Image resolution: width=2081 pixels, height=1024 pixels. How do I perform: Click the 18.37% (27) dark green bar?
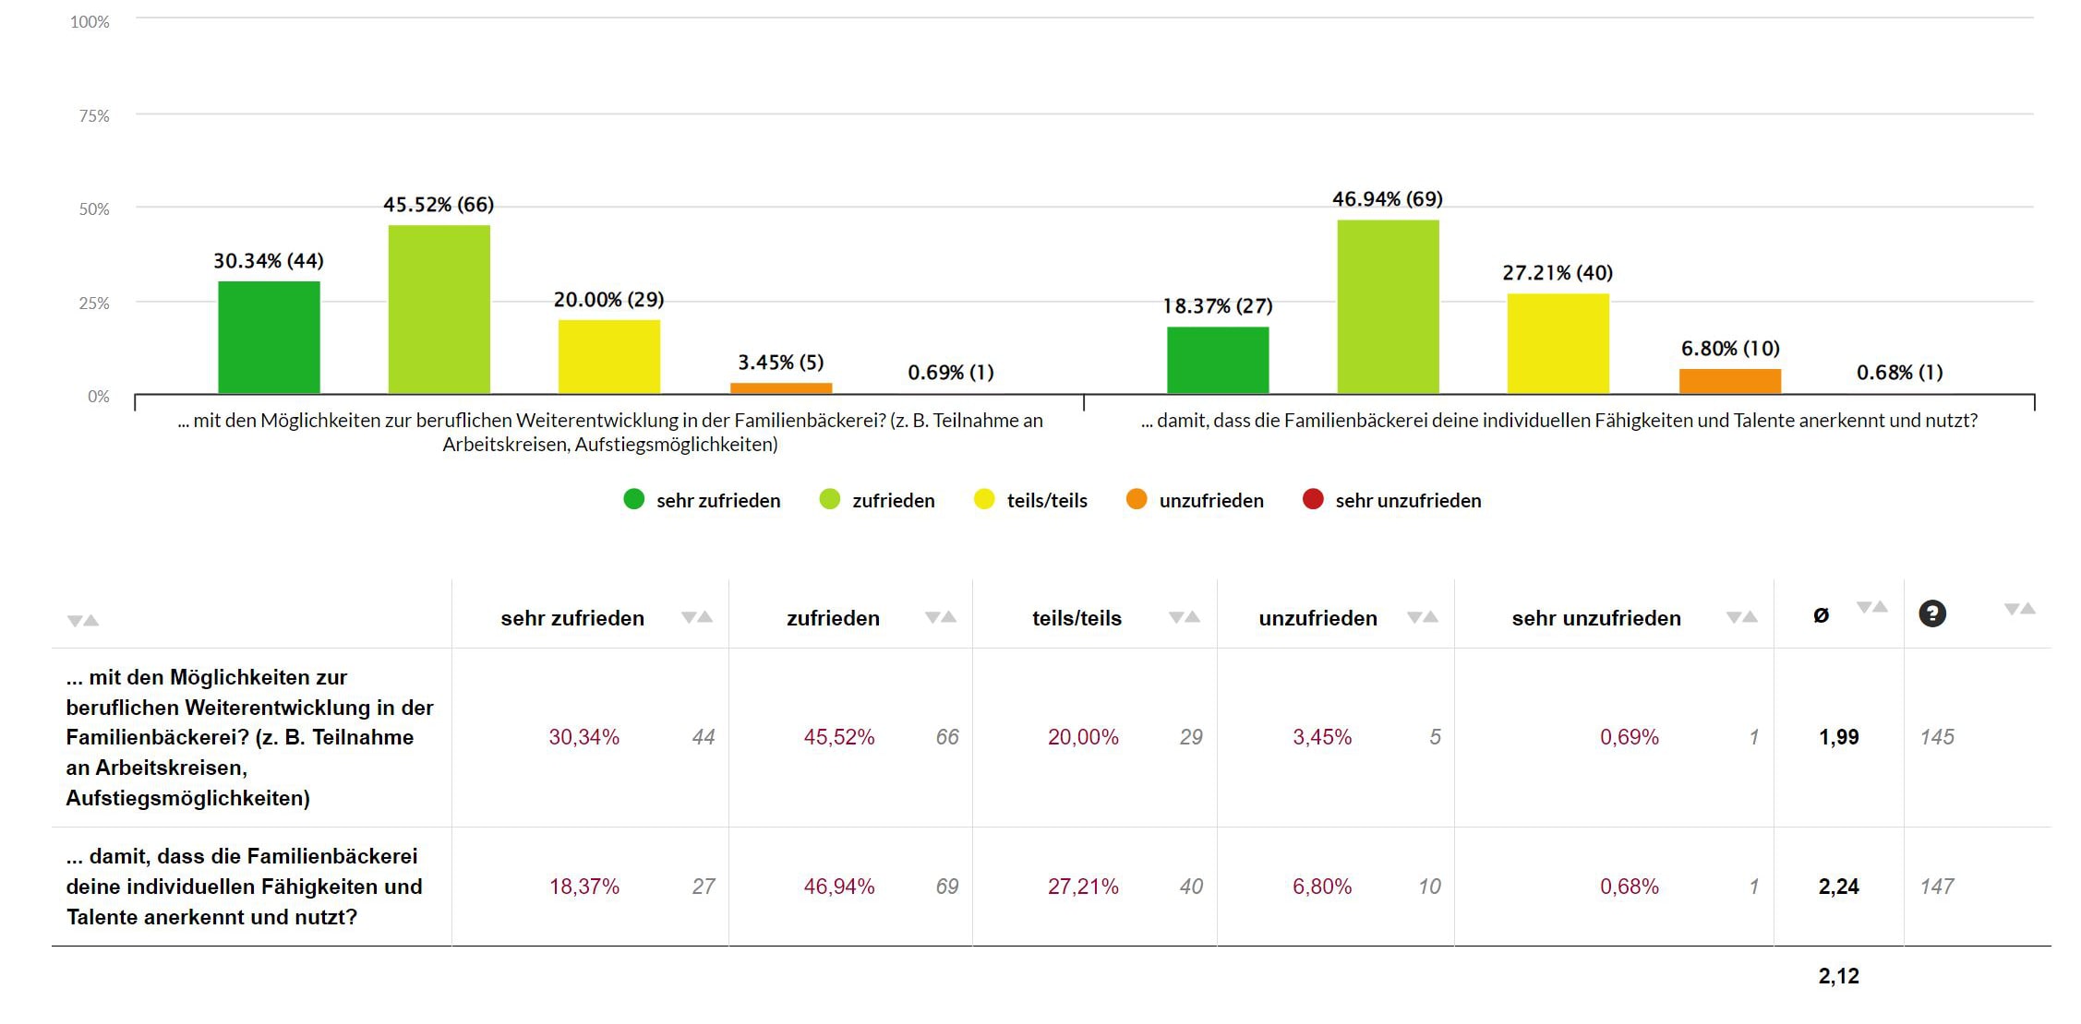pyautogui.click(x=1217, y=360)
